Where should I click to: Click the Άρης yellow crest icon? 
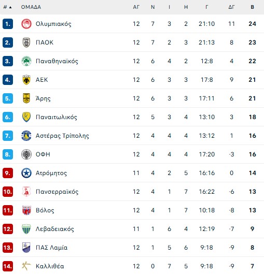[x=26, y=98]
